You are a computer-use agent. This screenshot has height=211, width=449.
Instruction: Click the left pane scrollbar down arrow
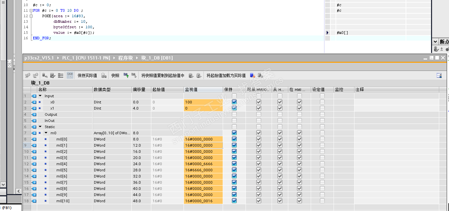[3, 184]
